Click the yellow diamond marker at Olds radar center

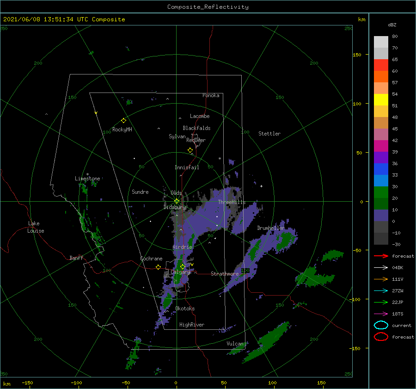(x=177, y=201)
